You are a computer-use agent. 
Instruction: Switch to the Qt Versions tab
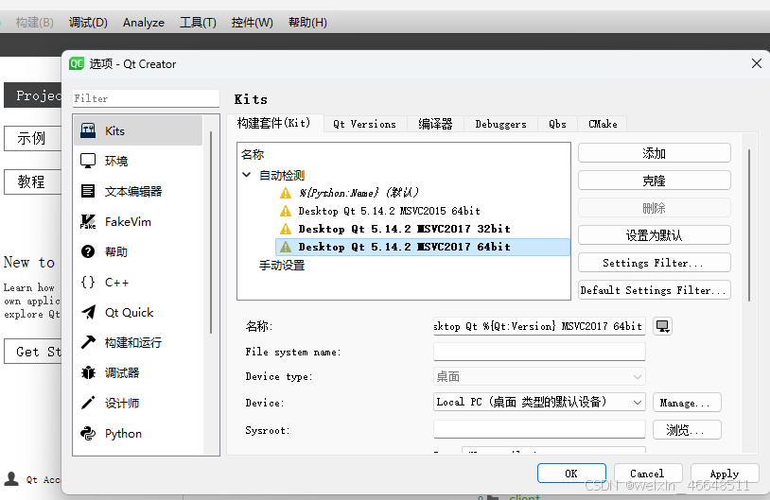364,124
